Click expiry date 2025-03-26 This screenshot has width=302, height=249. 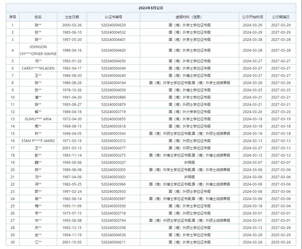pos(281,242)
